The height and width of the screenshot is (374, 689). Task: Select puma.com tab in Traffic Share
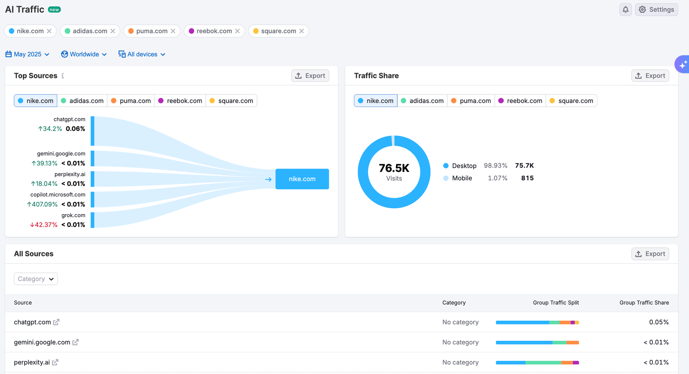click(x=471, y=101)
